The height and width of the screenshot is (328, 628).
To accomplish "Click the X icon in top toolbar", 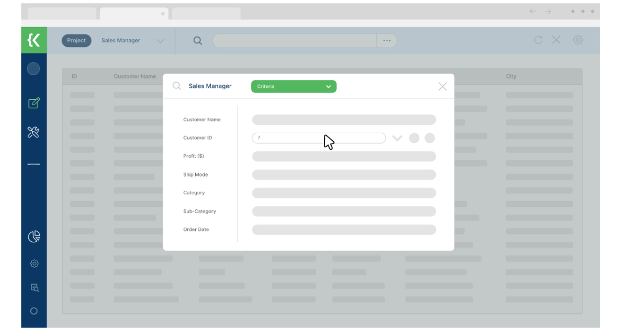I will [x=556, y=40].
